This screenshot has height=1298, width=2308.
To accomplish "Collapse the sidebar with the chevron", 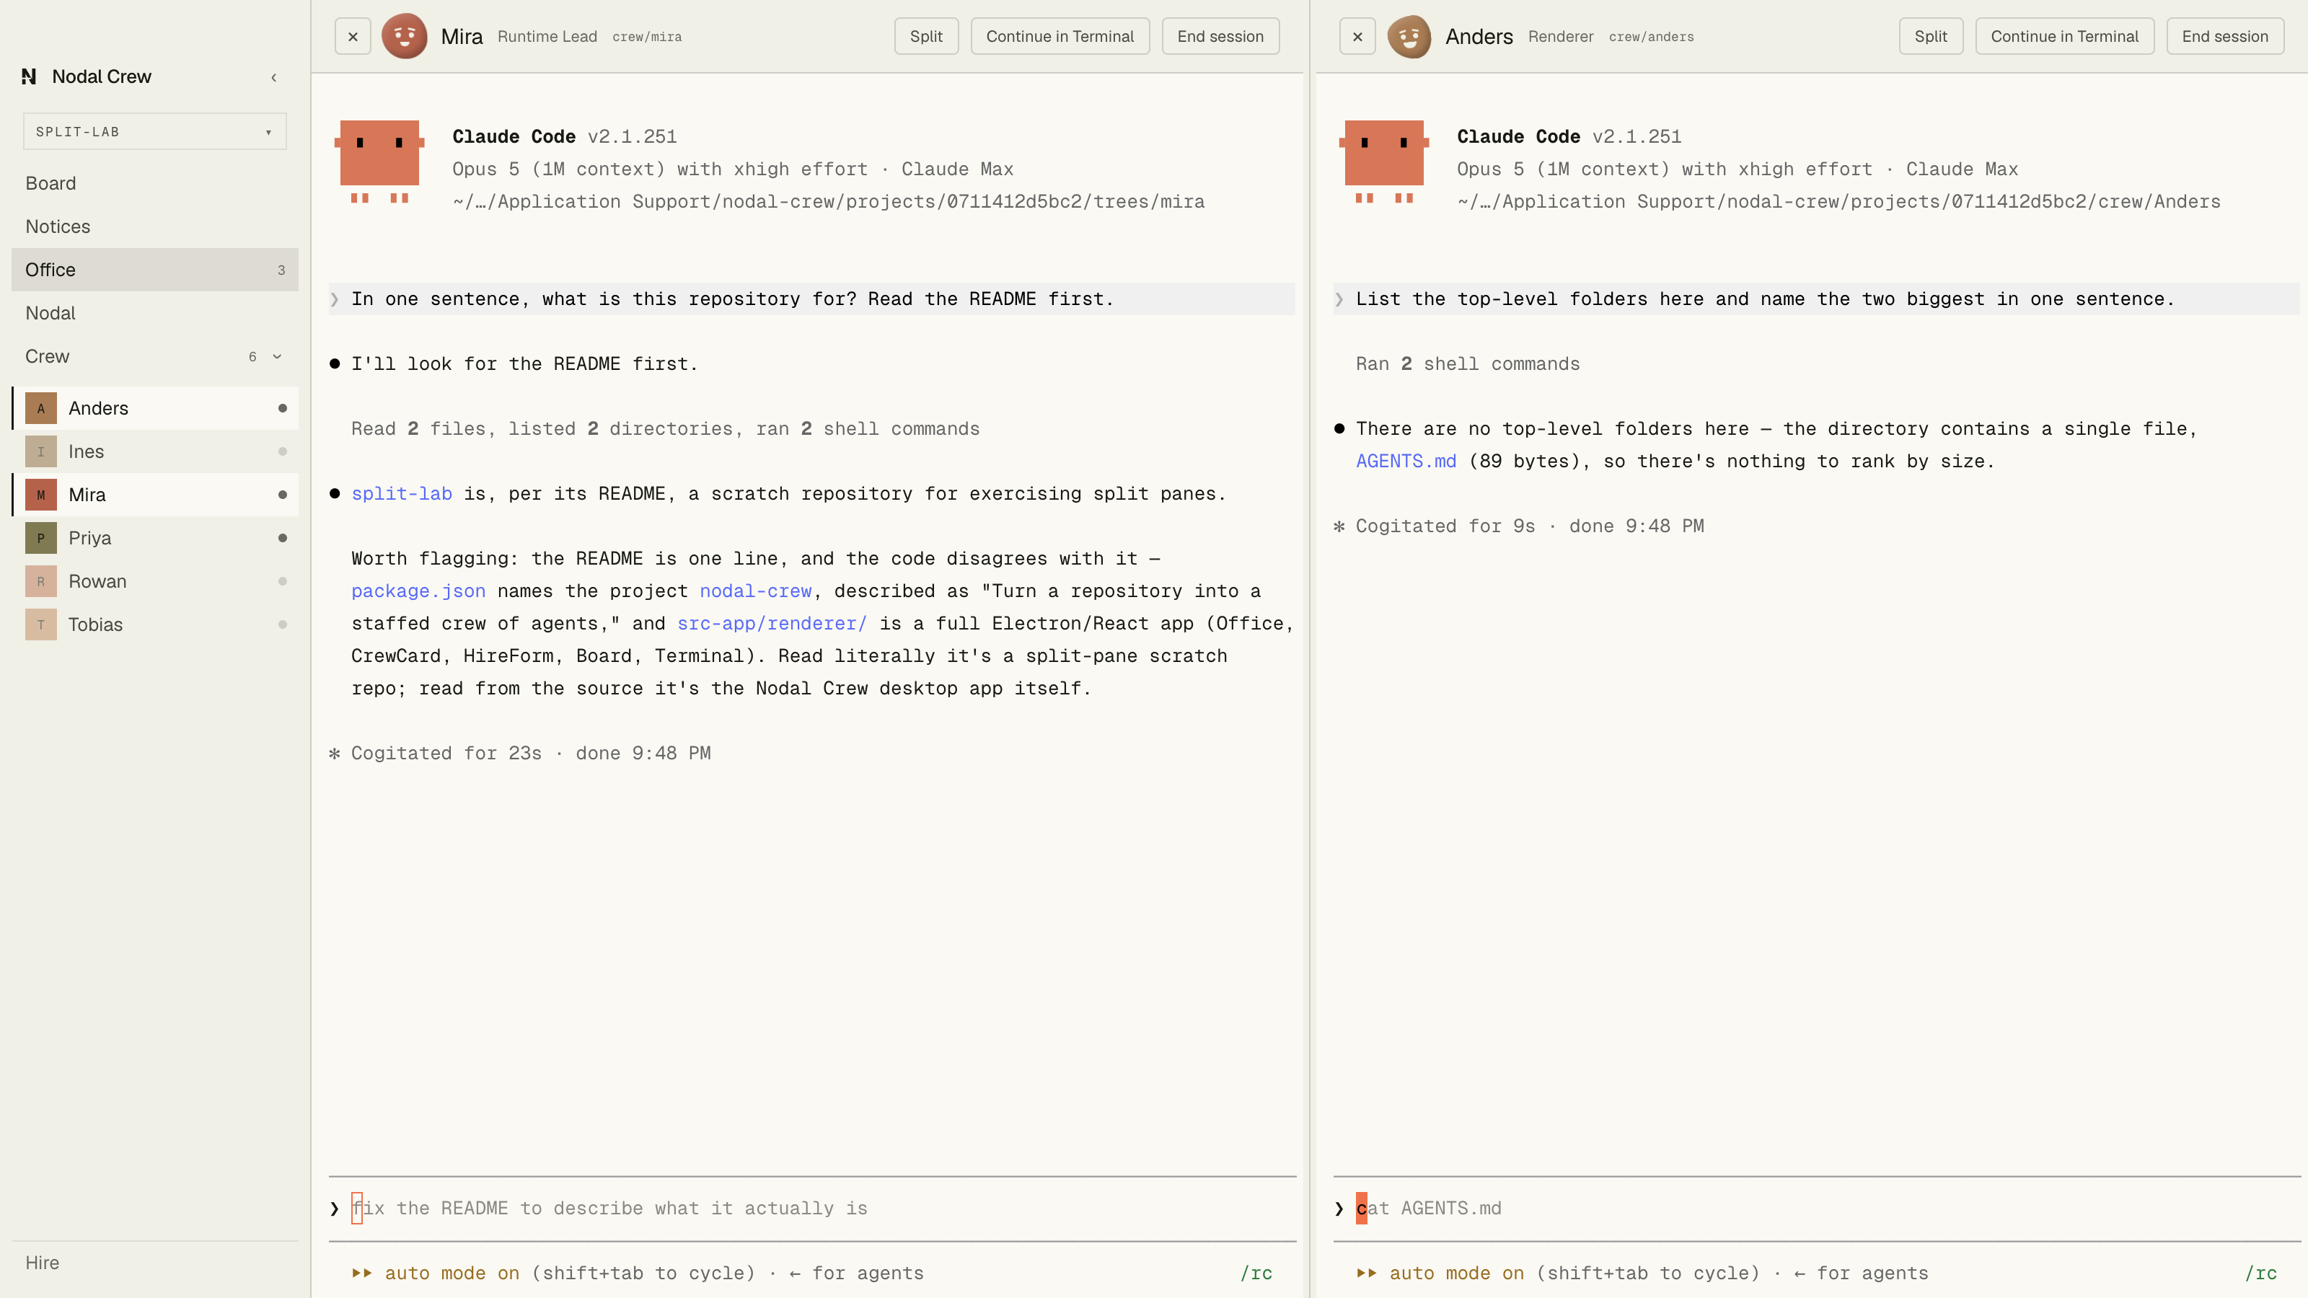I will 273,77.
